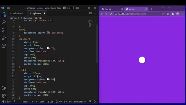
Task: Click the spinner breadcrumb folder
Action: coord(14,18)
